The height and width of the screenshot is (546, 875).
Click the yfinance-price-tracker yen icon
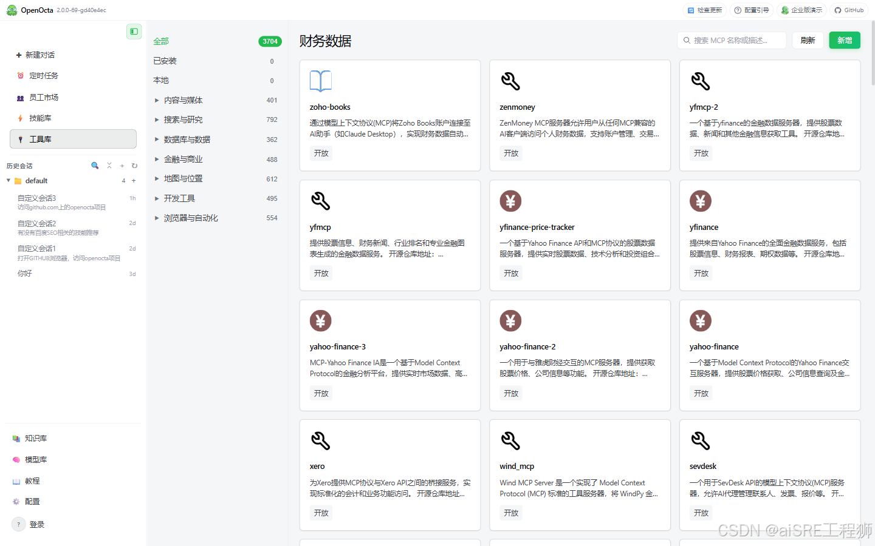pyautogui.click(x=510, y=201)
